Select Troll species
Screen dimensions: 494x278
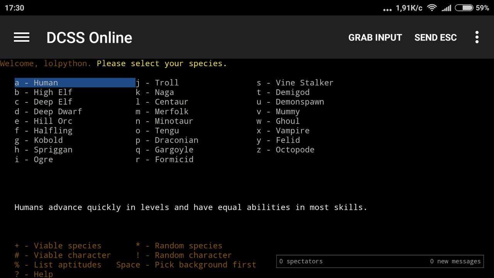click(x=157, y=83)
